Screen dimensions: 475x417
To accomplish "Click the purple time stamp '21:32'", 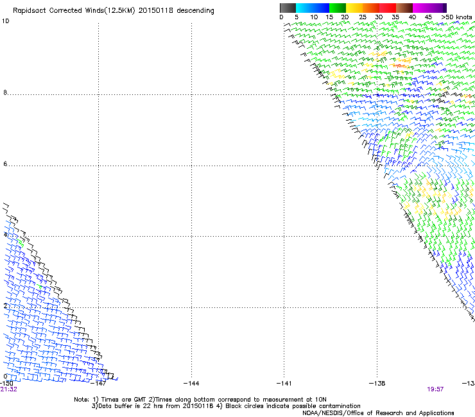I will point(8,389).
